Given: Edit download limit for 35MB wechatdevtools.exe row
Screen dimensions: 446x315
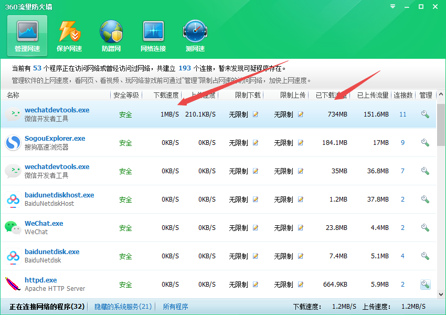Looking at the screenshot, I should click(256, 171).
